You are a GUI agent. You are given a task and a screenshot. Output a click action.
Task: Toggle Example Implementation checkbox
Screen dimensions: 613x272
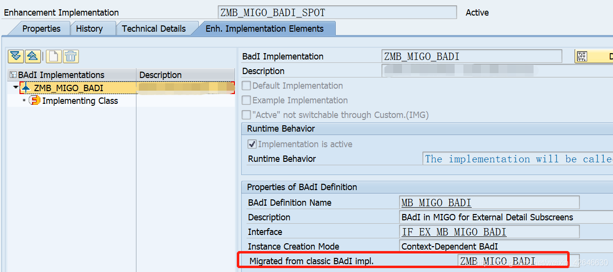247,100
